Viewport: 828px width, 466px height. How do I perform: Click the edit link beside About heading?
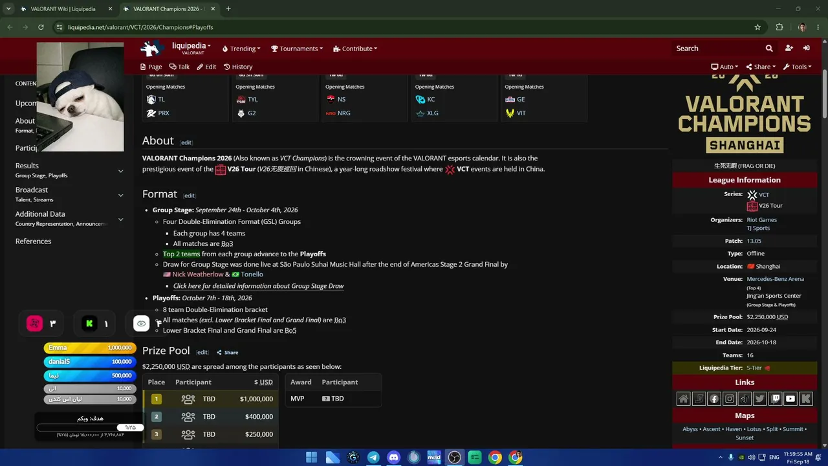click(x=186, y=142)
